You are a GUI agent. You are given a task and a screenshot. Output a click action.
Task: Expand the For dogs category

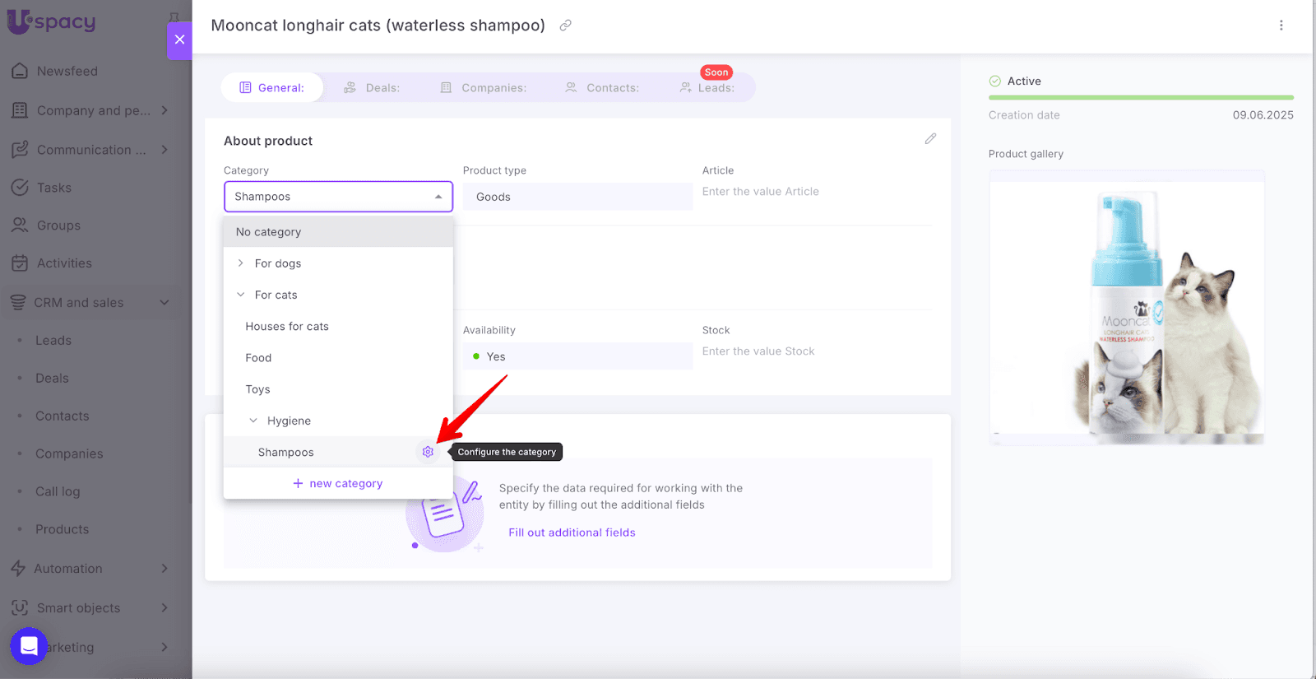[x=240, y=263]
